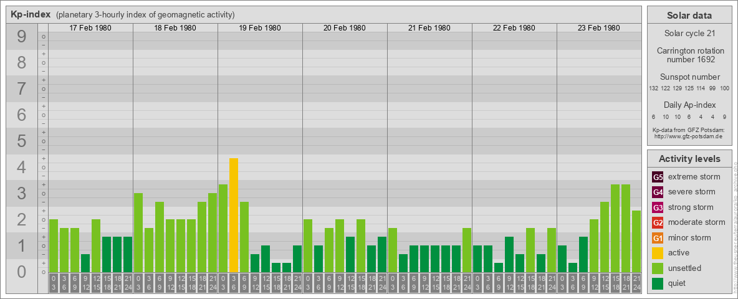Click the Ap-index value 9
Viewport: 738px width, 299px height.
click(x=726, y=116)
